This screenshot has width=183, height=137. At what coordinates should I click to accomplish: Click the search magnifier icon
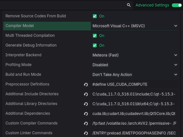(x=129, y=5)
